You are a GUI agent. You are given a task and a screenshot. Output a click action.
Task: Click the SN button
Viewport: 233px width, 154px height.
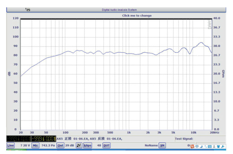[x=162, y=145]
